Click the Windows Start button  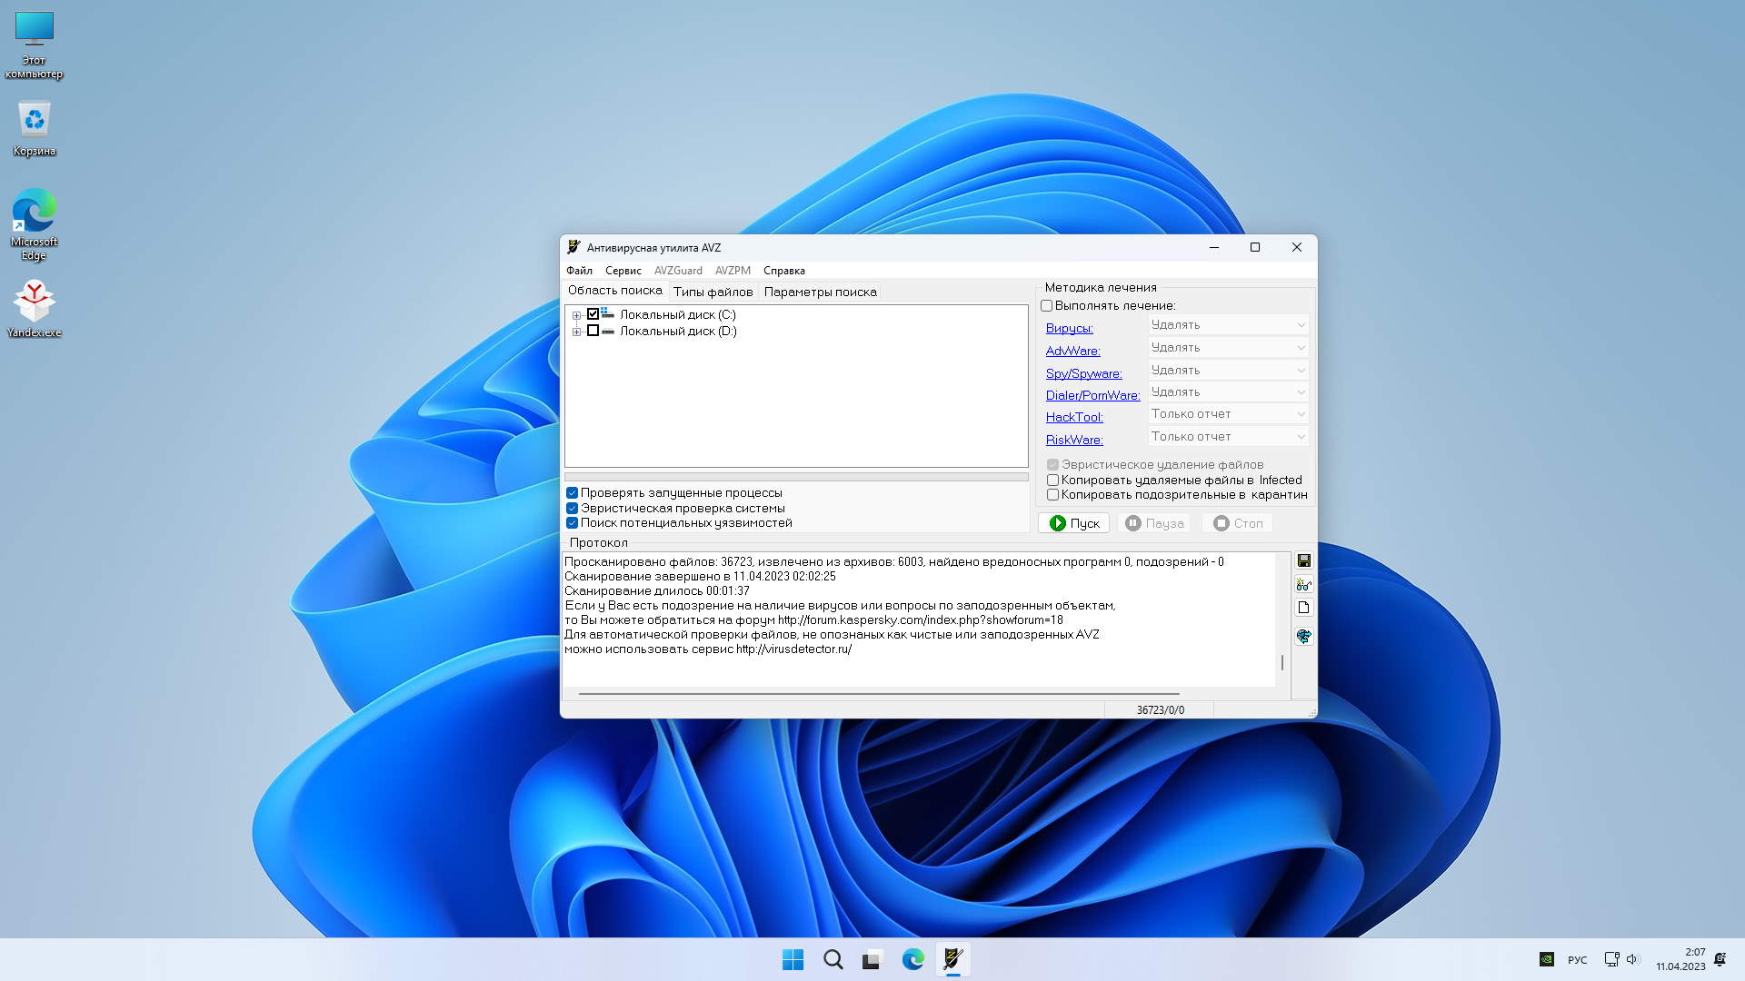tap(793, 959)
